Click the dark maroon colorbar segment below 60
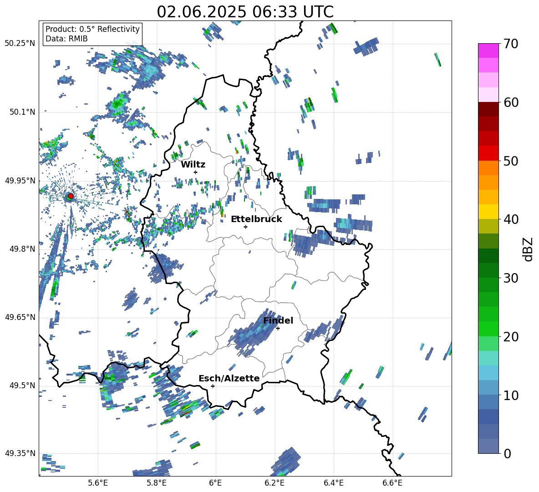539x492 pixels. (488, 109)
